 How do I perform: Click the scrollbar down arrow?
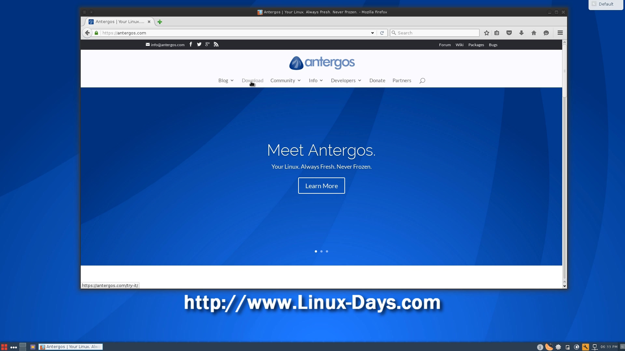coord(564,286)
